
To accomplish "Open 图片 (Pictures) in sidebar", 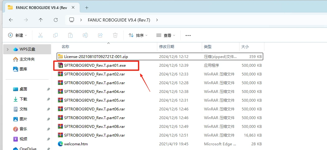I will (x=23, y=119).
